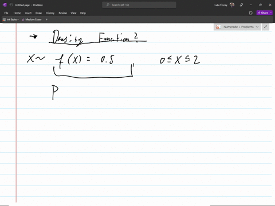The height and width of the screenshot is (206, 275).
Task: Open the sticky notes feed icon
Action: (251, 13)
